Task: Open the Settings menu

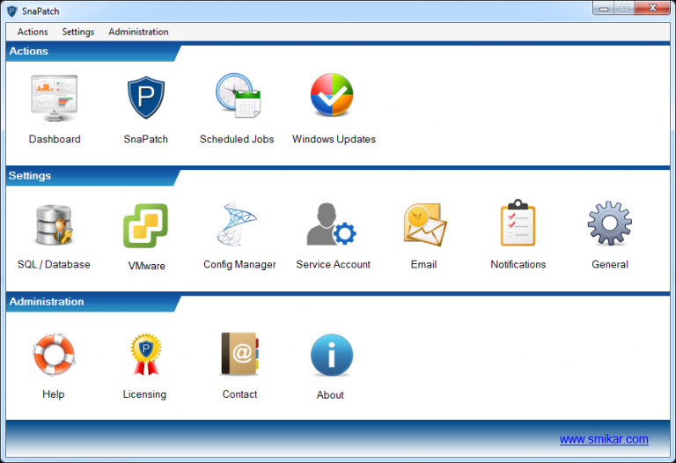Action: pos(78,32)
